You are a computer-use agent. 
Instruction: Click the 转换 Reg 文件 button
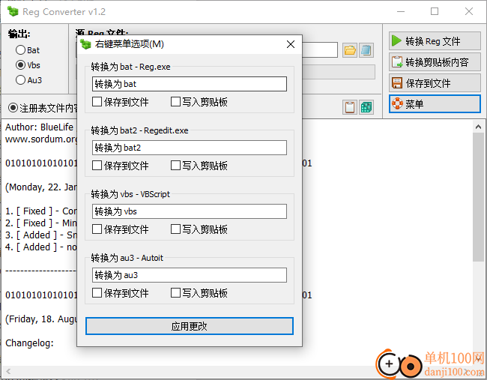tap(435, 40)
